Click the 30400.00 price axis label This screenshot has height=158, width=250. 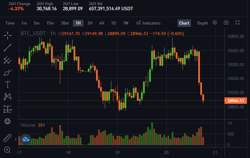pyautogui.click(x=236, y=50)
